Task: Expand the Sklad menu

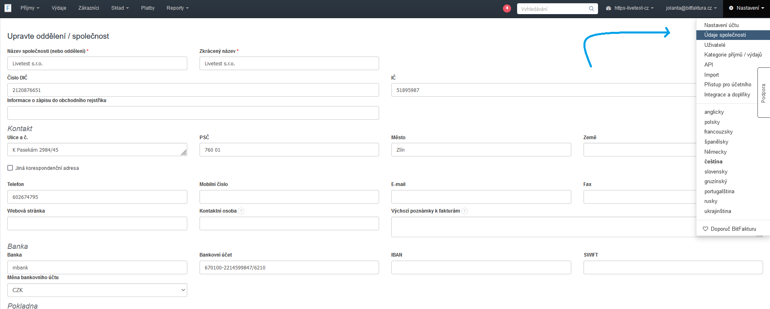Action: (x=120, y=8)
